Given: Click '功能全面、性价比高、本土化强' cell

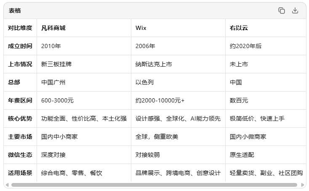Looking at the screenshot, I should coord(84,118).
